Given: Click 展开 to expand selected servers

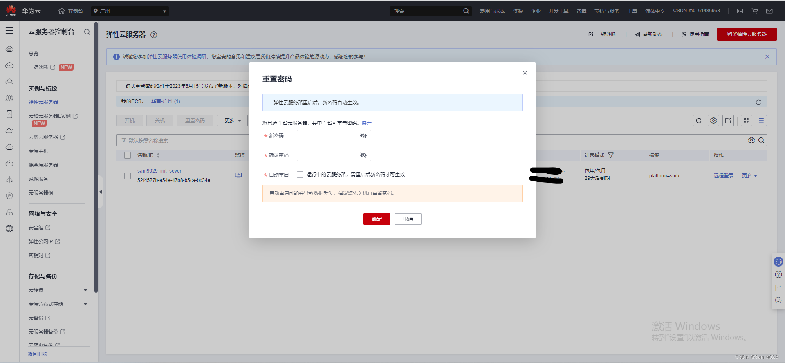Looking at the screenshot, I should 367,123.
